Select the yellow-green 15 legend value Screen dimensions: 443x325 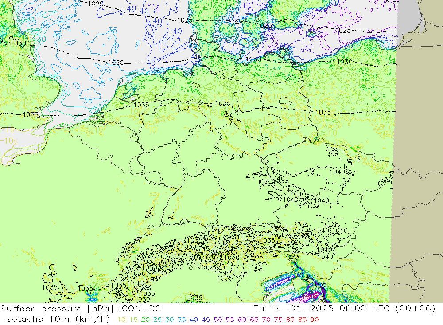[133, 320]
